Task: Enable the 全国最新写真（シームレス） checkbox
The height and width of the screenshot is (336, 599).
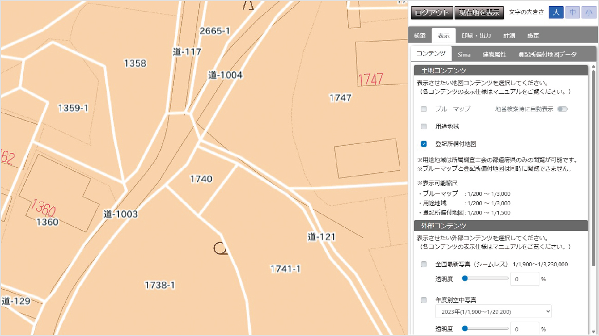Action: 423,264
